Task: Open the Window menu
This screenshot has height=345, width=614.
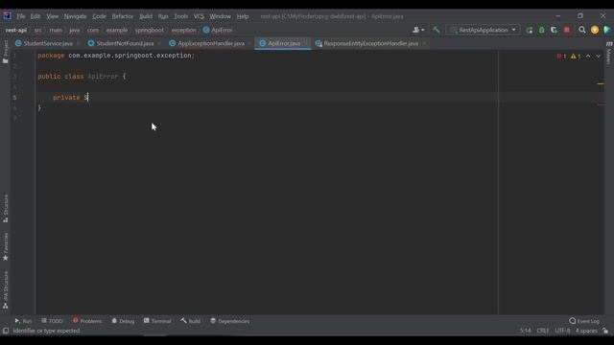Action: [220, 16]
